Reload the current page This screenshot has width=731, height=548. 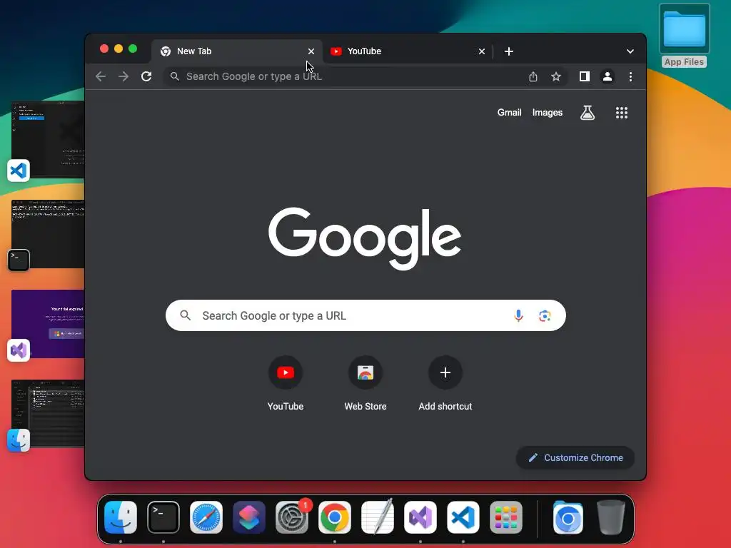tap(146, 76)
